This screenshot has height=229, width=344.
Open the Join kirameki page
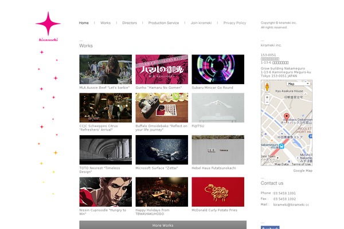(x=201, y=23)
